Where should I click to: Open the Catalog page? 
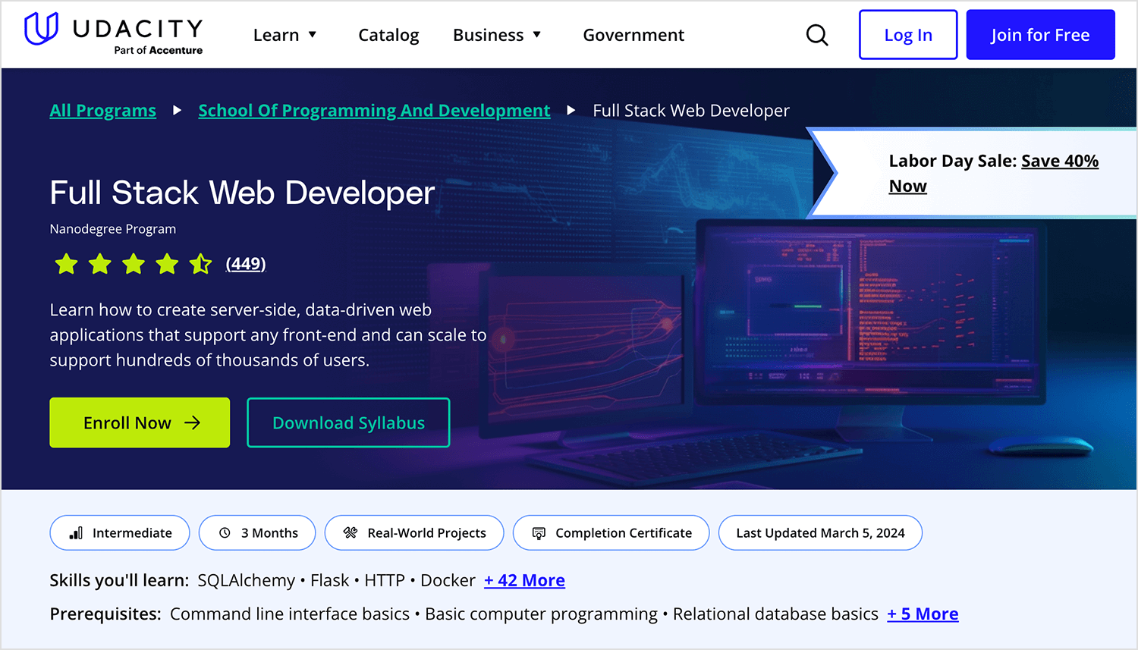(388, 35)
